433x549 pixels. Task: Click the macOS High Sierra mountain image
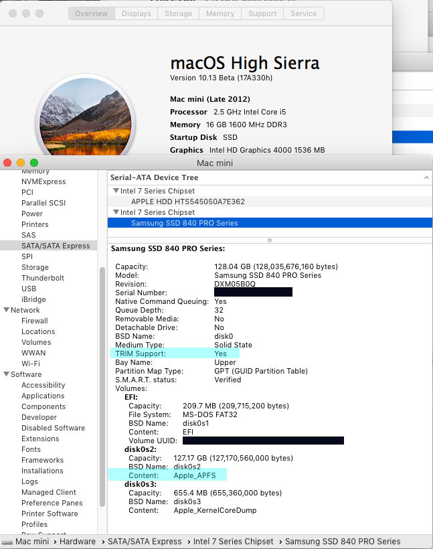pyautogui.click(x=86, y=116)
